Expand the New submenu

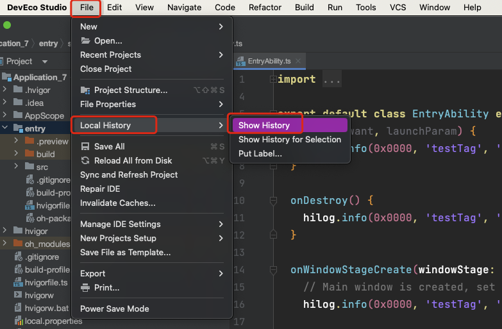tap(152, 26)
